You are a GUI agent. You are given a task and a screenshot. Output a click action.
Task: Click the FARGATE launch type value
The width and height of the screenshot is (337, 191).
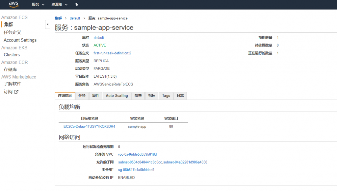click(101, 68)
